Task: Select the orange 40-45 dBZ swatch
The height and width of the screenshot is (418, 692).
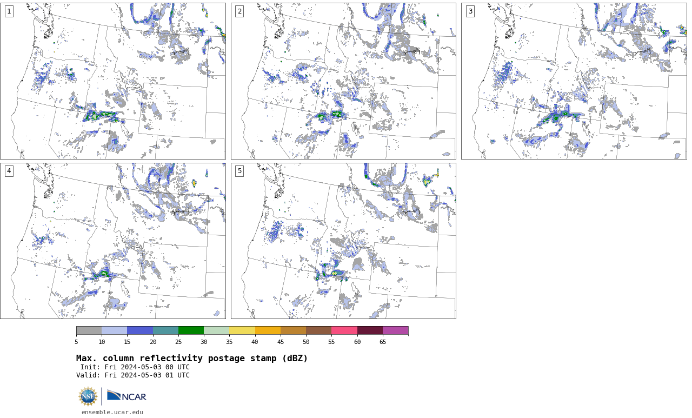Action: click(268, 330)
